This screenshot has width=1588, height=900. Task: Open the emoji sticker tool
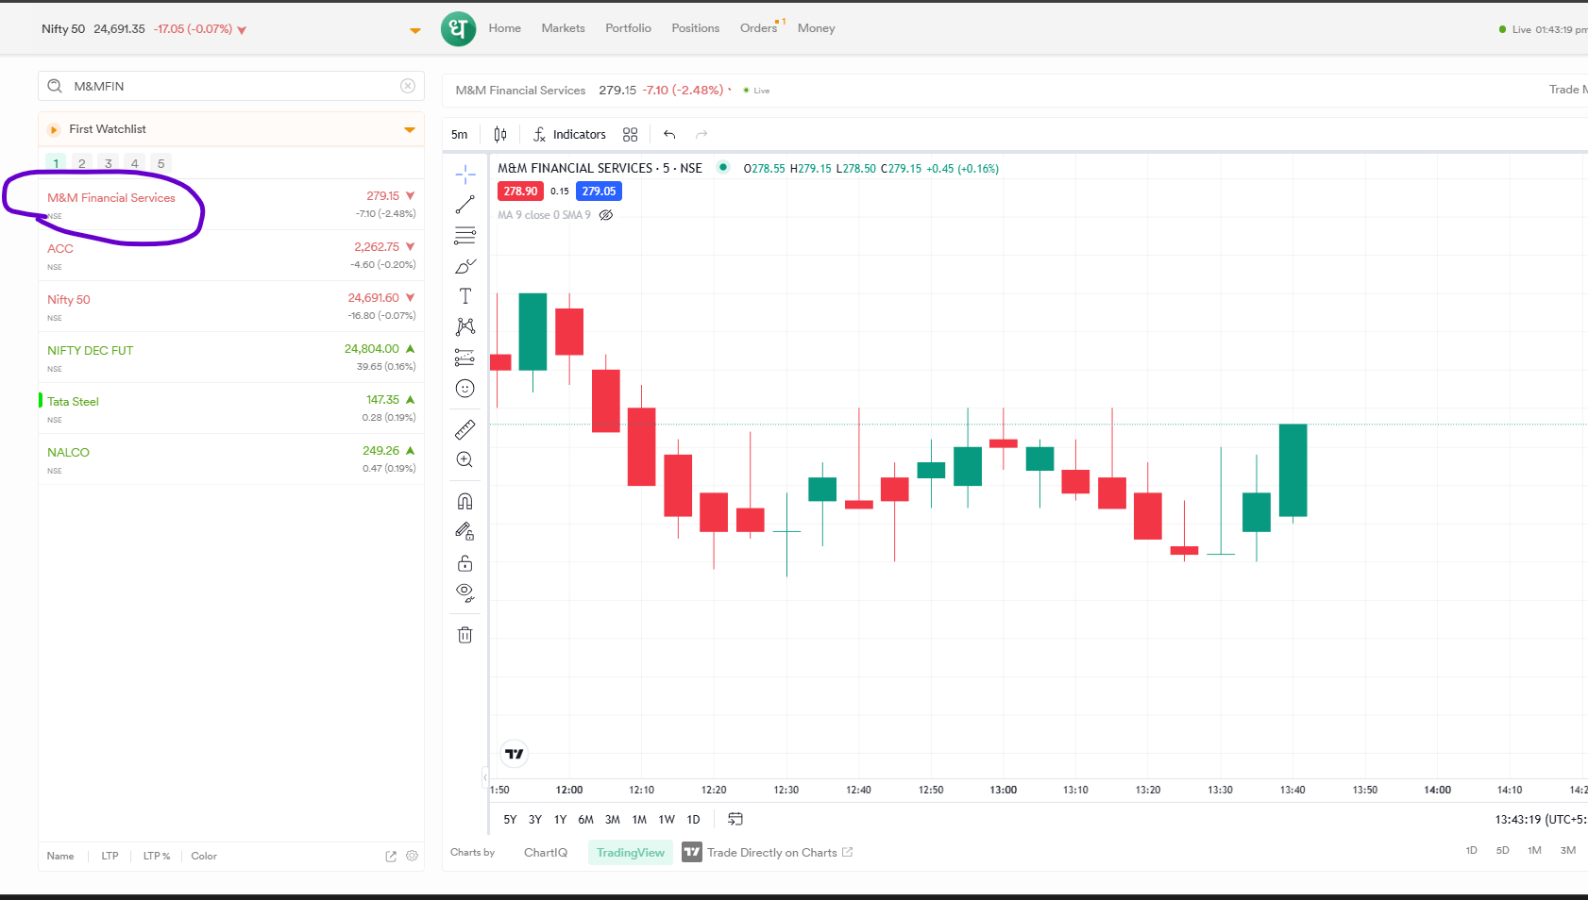[465, 389]
